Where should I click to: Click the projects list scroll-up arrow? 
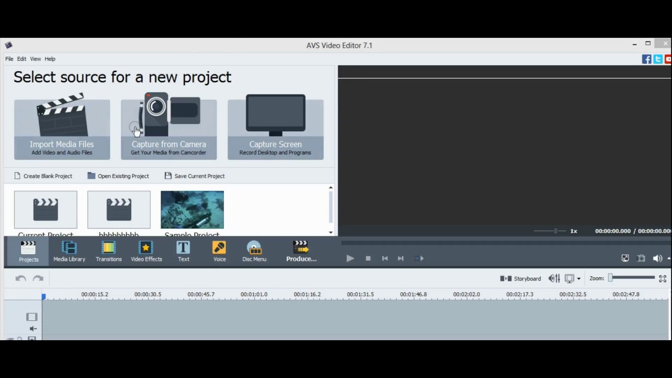point(331,187)
